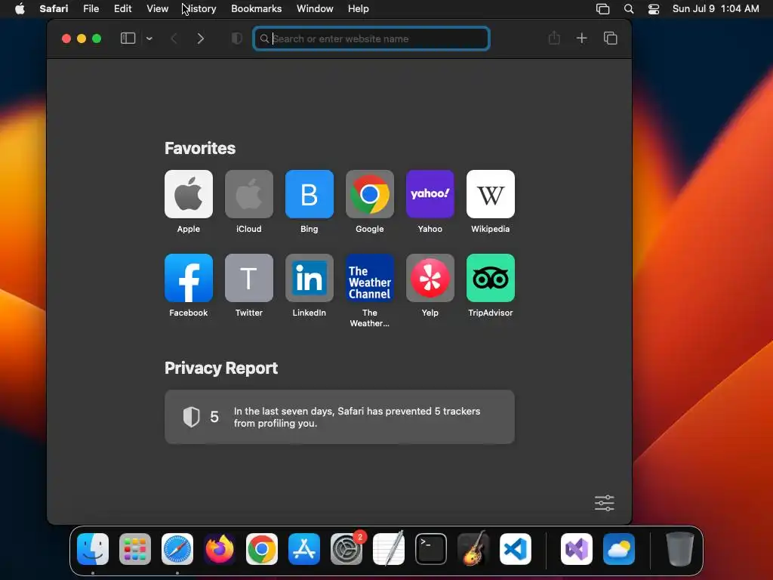The image size is (773, 580).
Task: Open The Weather Channel favorite
Action: pyautogui.click(x=370, y=278)
